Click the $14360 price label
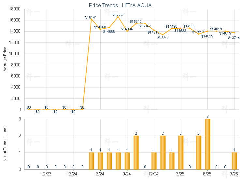 click(x=100, y=27)
